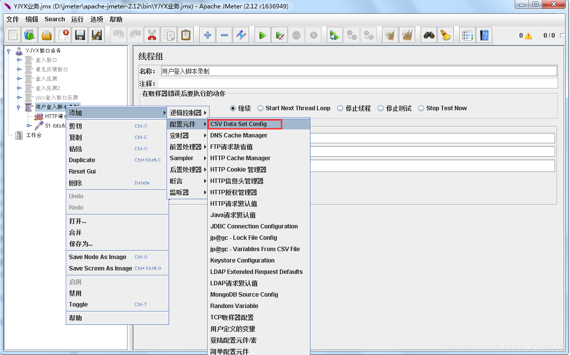570x355 pixels.
Task: Toggle tree expander of YJYX接口业务 node
Action: [9, 51]
